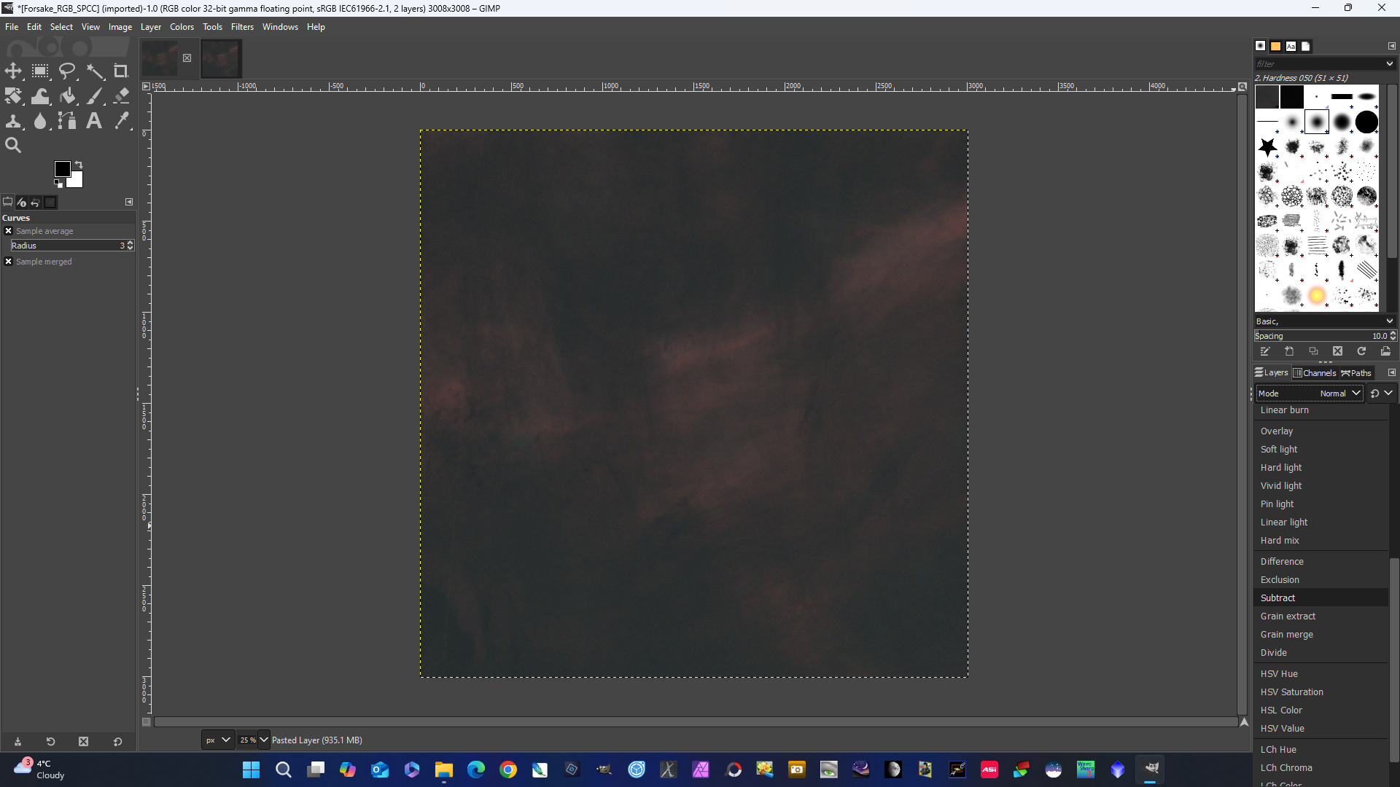
Task: Select the Color Picker eyedropper tool
Action: [x=121, y=121]
